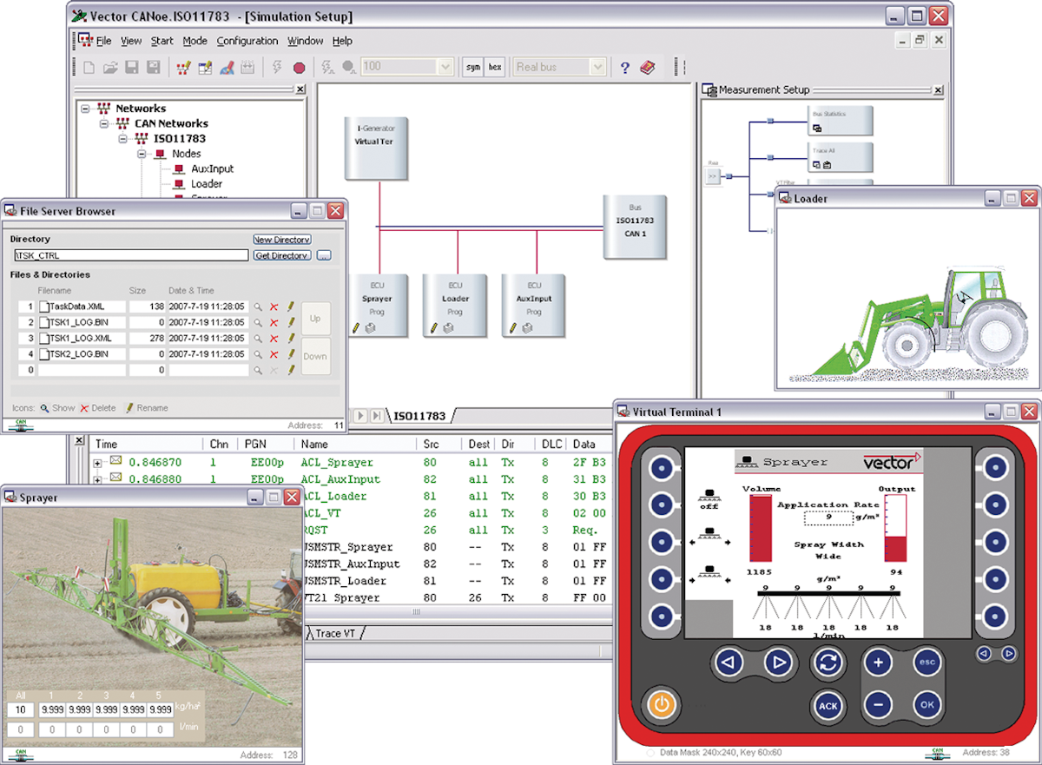Show TSK2_LOG.BIN with its magnifier icon
Screen dimensions: 1042x765
258,354
